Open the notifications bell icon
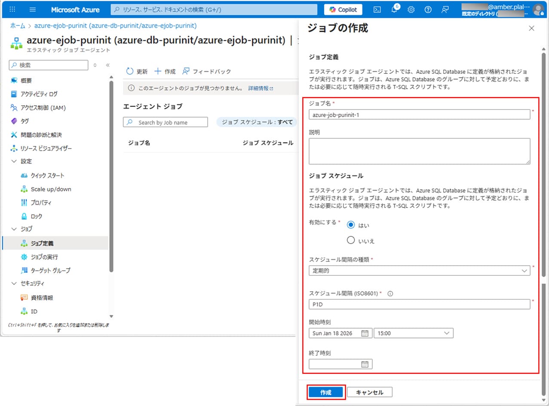 394,9
